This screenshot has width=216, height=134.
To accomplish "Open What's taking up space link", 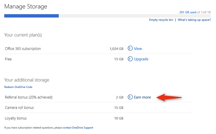I will click(194, 20).
